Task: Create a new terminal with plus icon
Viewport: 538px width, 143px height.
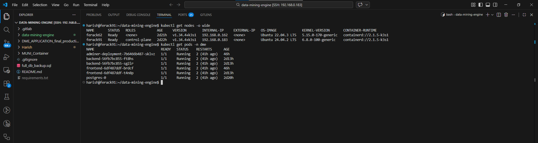Action: pyautogui.click(x=488, y=15)
